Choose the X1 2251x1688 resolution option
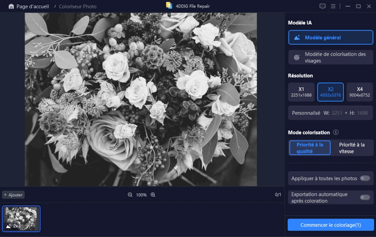 tap(301, 92)
